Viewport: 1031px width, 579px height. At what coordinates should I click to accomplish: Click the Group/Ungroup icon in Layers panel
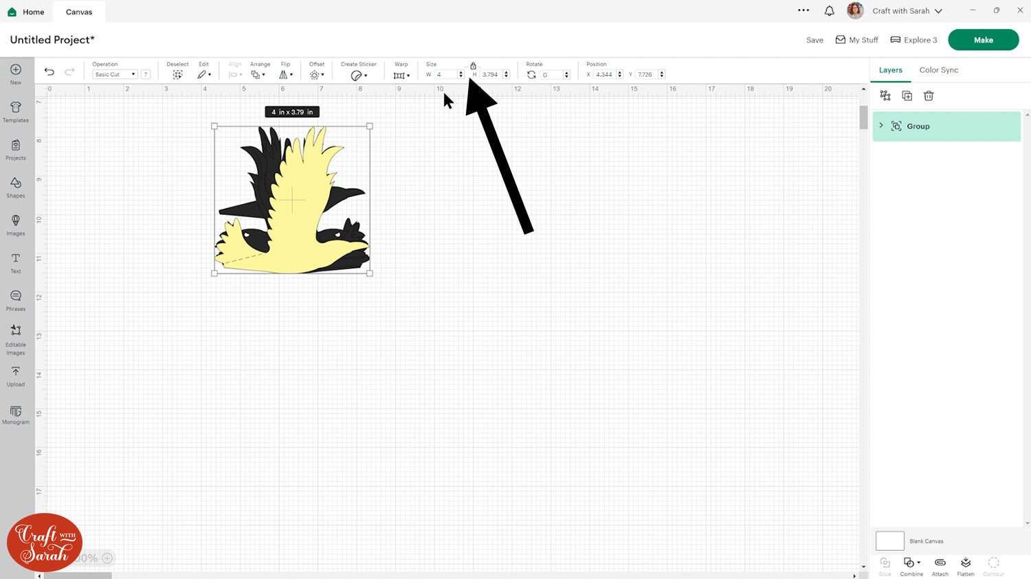885,95
